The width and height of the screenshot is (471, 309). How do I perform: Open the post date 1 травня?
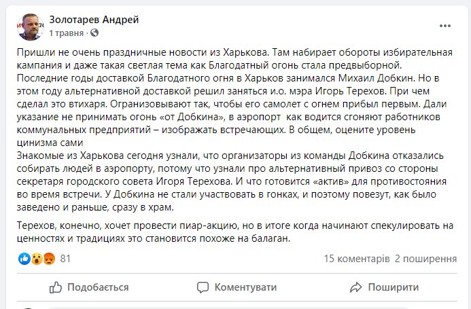[x=67, y=33]
